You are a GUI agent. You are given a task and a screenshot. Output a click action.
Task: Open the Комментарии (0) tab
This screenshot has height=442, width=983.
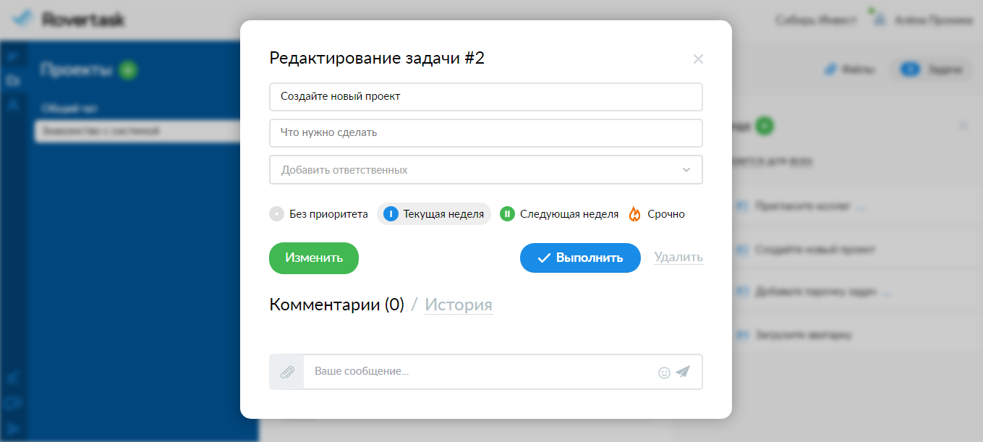point(336,305)
